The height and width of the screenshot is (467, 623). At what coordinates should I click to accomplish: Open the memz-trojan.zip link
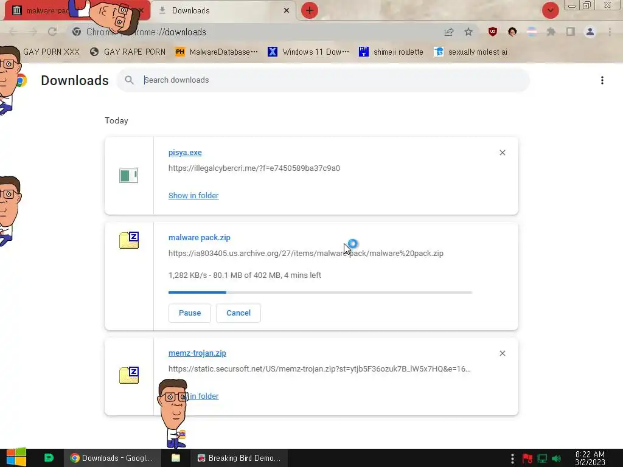tap(197, 353)
